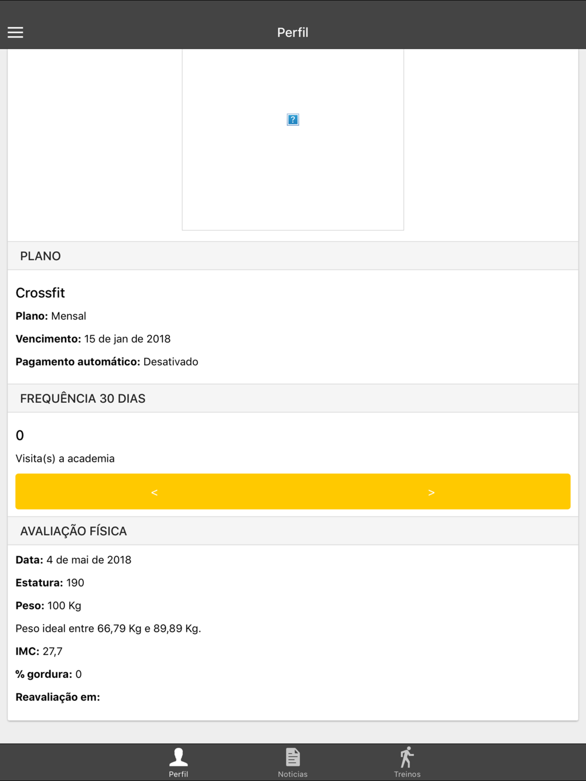Viewport: 586px width, 781px height.
Task: Tap the Visita(s) a academia label
Action: coord(65,458)
